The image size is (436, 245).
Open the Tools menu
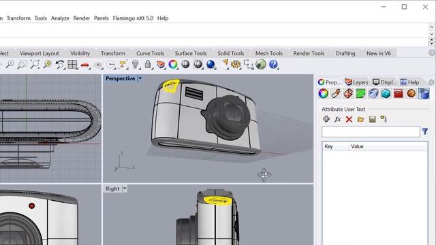(x=41, y=18)
